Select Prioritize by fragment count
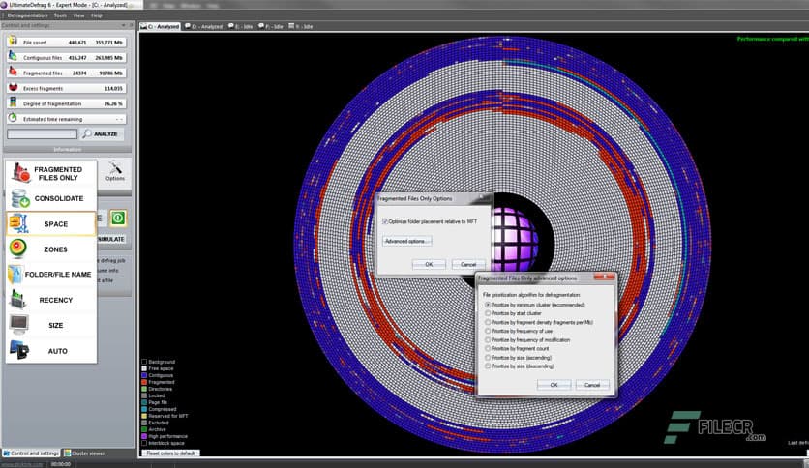The width and height of the screenshot is (809, 468). point(488,349)
